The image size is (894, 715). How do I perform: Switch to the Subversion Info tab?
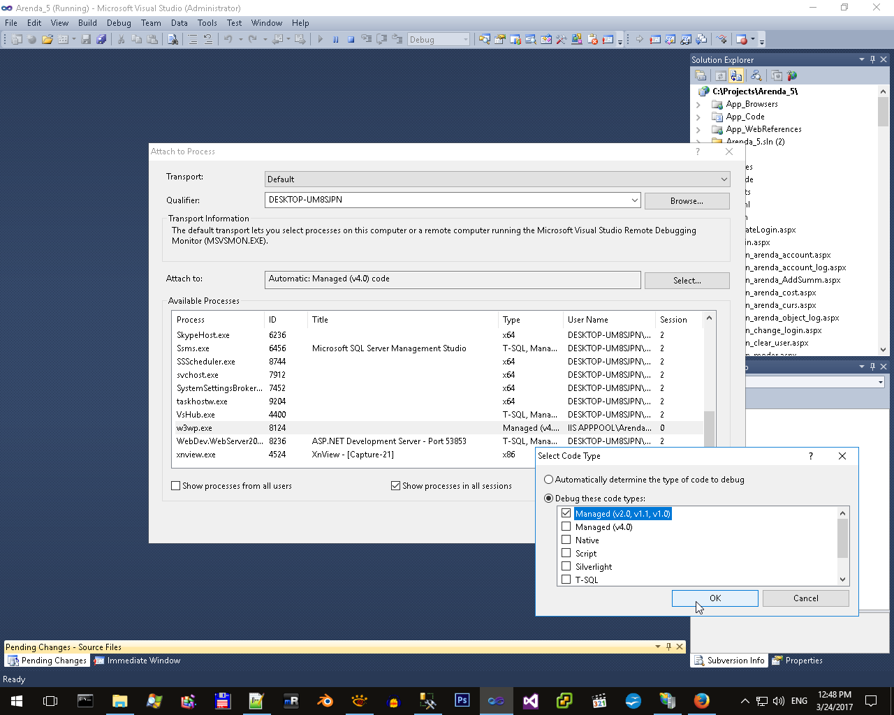click(729, 661)
